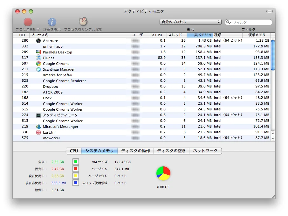Click the scrollbar up arrow
Viewport: 288px width, 216px height.
273,134
